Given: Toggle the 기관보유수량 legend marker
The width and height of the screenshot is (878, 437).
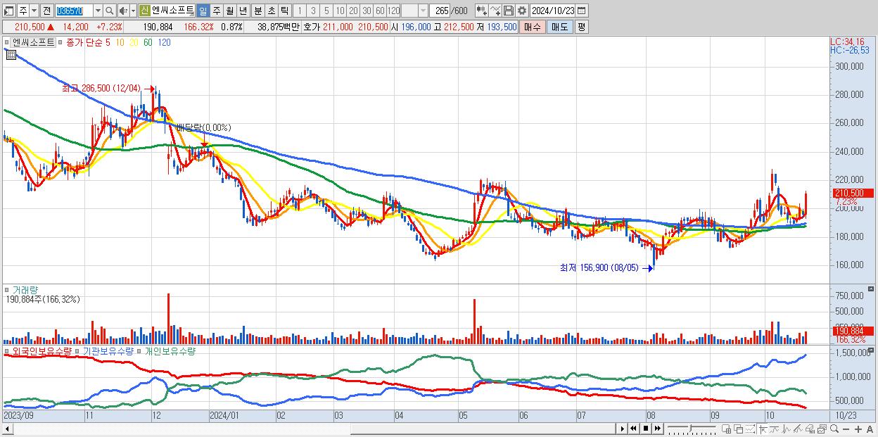Looking at the screenshot, I should [78, 350].
